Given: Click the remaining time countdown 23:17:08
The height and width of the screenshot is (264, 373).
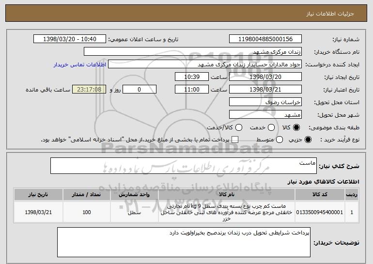Looking at the screenshot, I should tap(89, 90).
